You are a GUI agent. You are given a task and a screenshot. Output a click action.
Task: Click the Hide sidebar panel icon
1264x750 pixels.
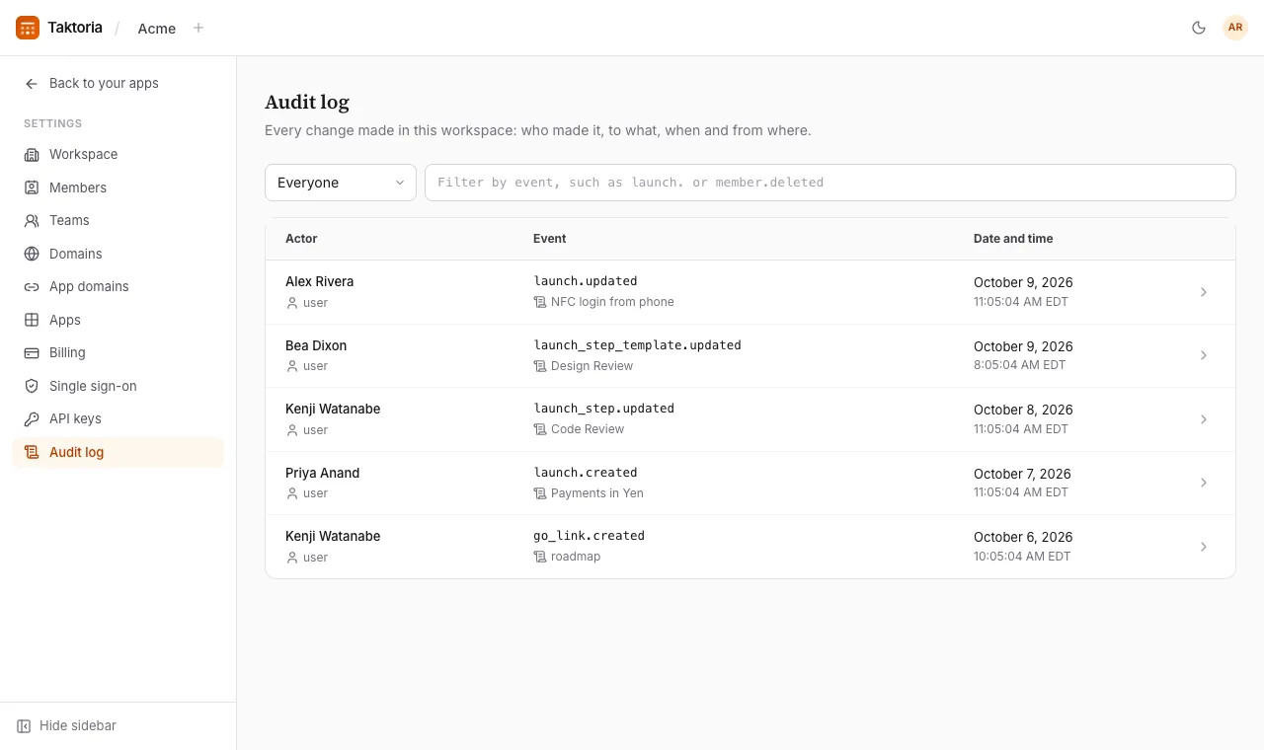(24, 726)
